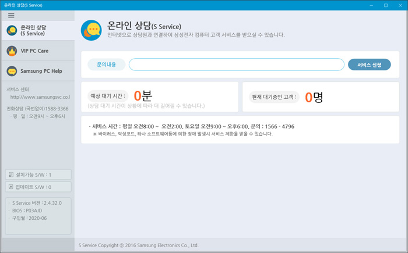The image size is (408, 253).
Task: Click the 업데이트 S/W download icon
Action: [11, 187]
